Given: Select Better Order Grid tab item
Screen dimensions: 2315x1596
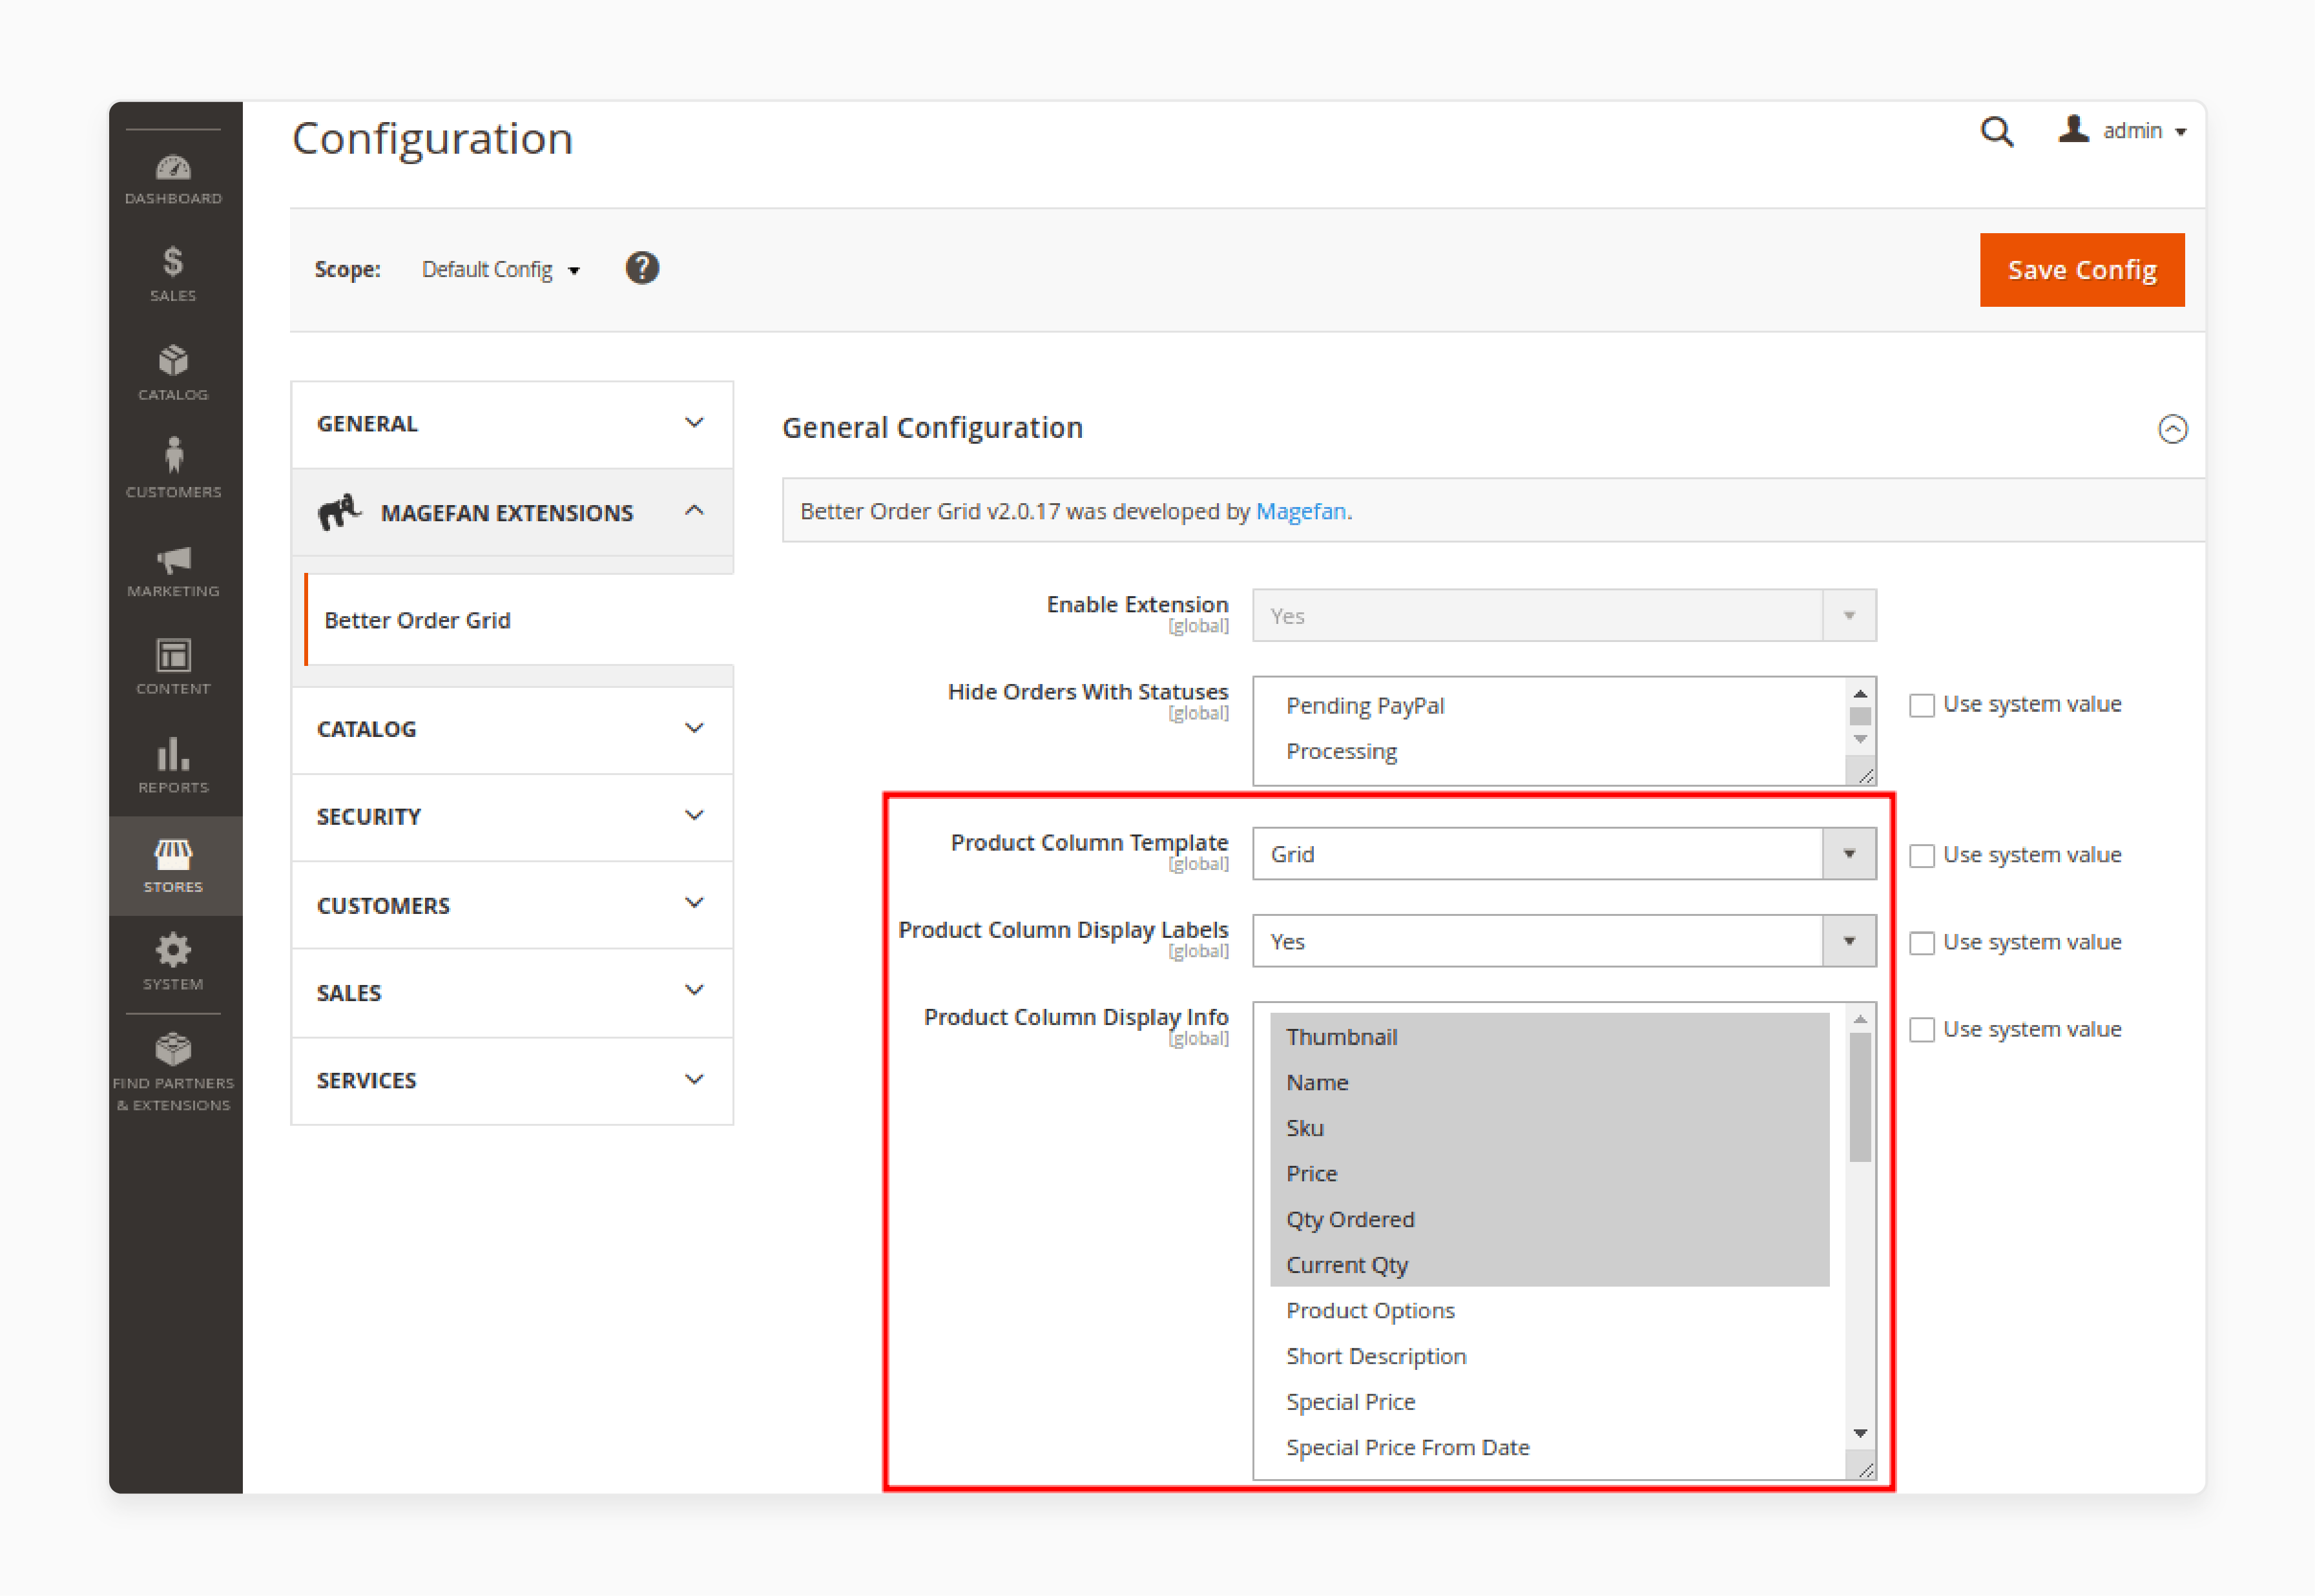Looking at the screenshot, I should tap(519, 620).
